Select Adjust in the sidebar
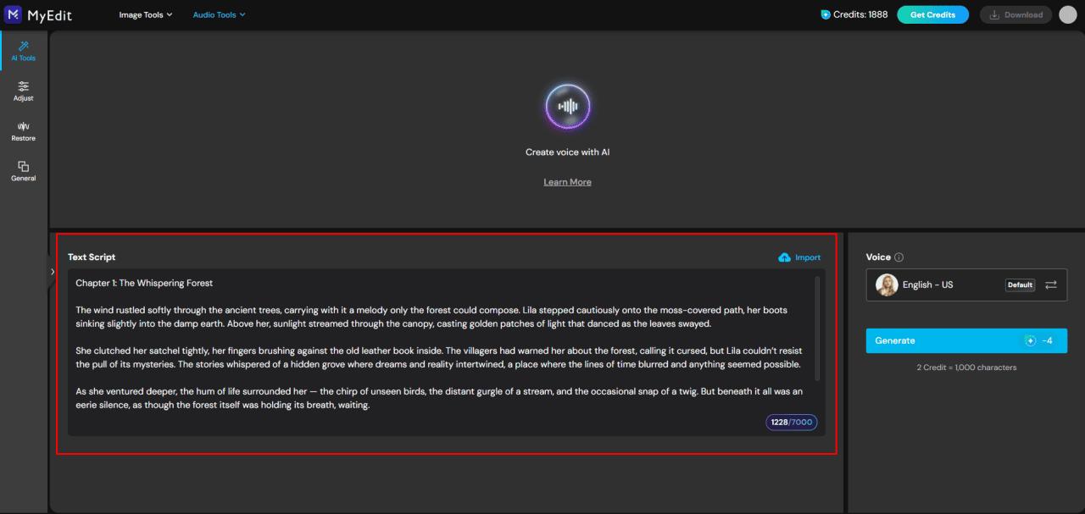 coord(24,91)
